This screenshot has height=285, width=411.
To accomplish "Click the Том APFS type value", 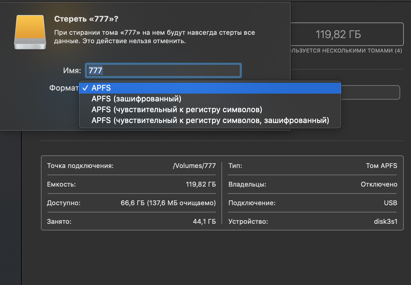I will pyautogui.click(x=382, y=166).
